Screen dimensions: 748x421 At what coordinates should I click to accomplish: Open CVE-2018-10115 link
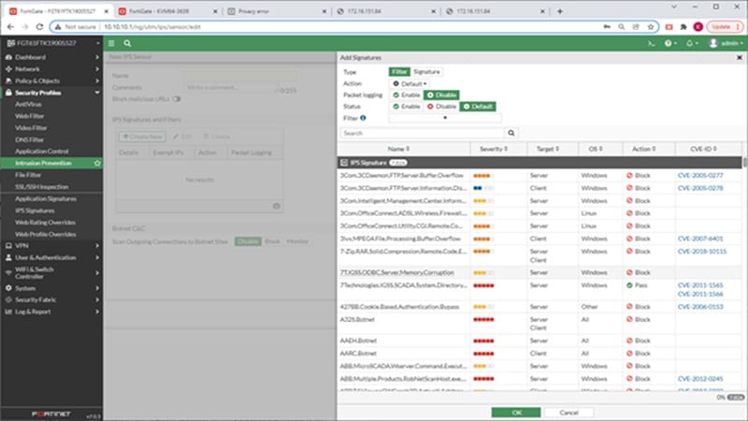point(702,252)
